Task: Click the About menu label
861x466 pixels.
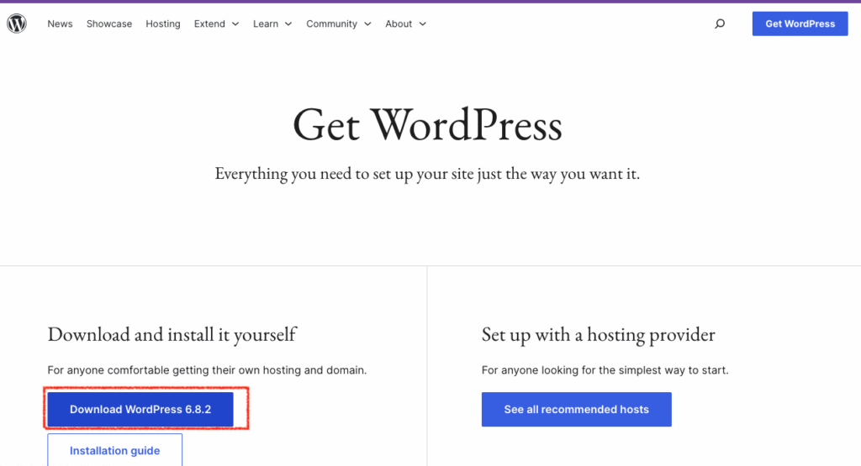Action: click(x=399, y=24)
